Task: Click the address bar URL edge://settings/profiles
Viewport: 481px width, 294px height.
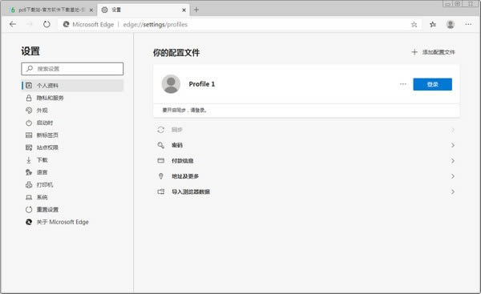Action: coord(156,25)
